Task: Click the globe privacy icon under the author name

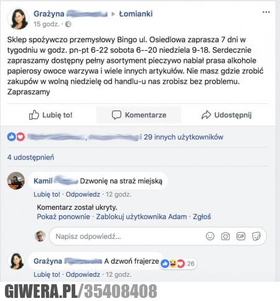Action: (x=68, y=24)
